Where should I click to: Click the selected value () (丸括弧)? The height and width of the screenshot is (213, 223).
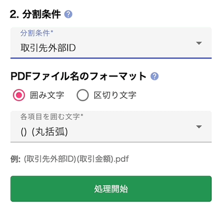[44, 132]
